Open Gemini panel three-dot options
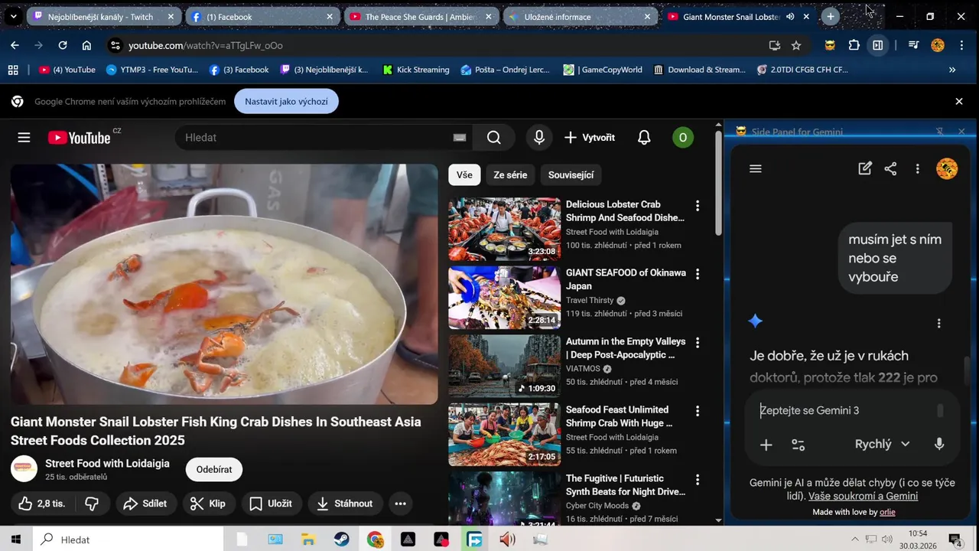This screenshot has width=979, height=551. tap(917, 169)
